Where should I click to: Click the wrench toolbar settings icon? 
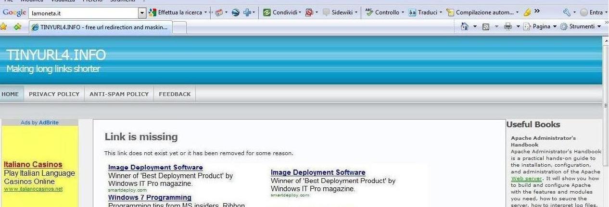click(x=567, y=12)
